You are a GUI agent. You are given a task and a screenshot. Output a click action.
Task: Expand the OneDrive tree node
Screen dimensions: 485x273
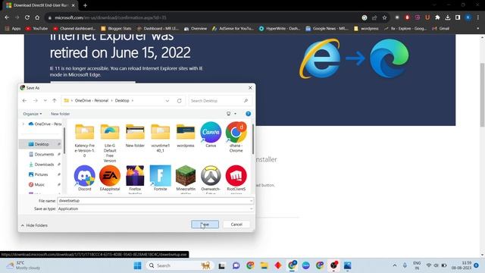tap(23, 124)
